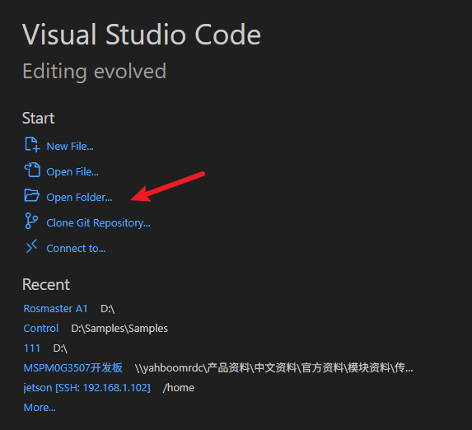Image resolution: width=472 pixels, height=430 pixels.
Task: Click the D:\Samples\Samples path text
Action: click(119, 329)
